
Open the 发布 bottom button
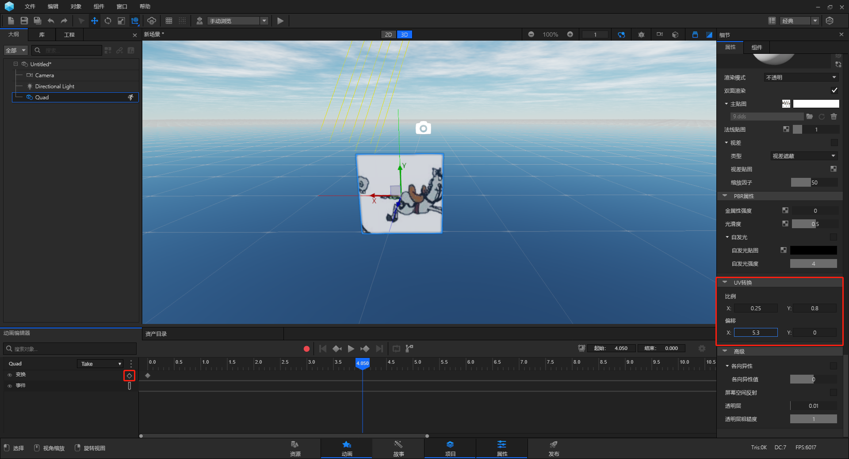pos(554,448)
